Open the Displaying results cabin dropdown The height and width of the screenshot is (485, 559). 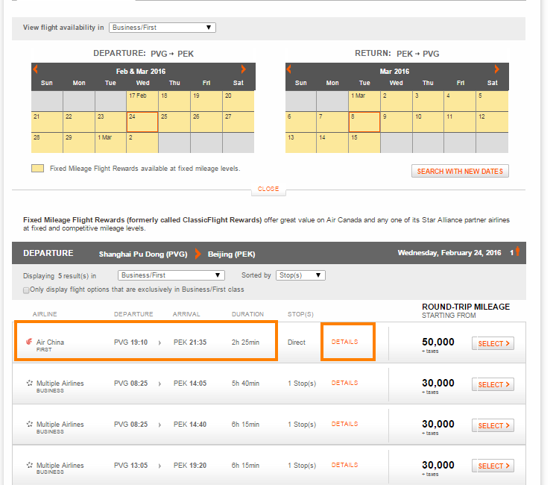[x=171, y=275]
